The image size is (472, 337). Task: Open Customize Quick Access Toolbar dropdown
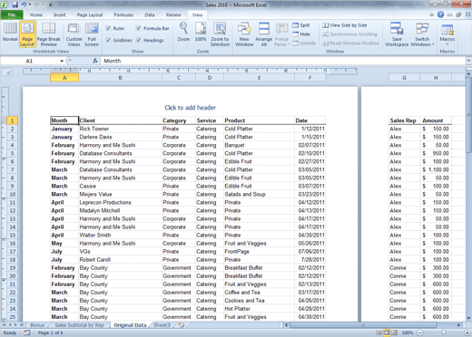(50, 5)
